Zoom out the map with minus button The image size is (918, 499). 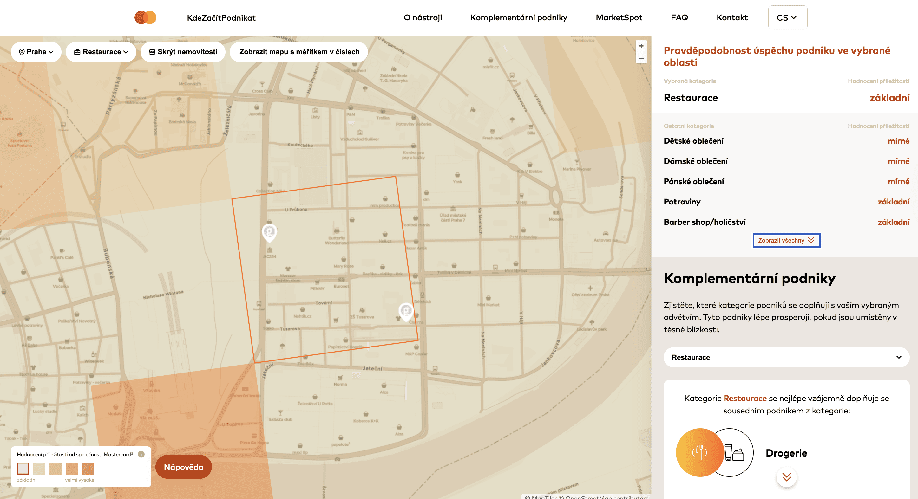pos(641,58)
